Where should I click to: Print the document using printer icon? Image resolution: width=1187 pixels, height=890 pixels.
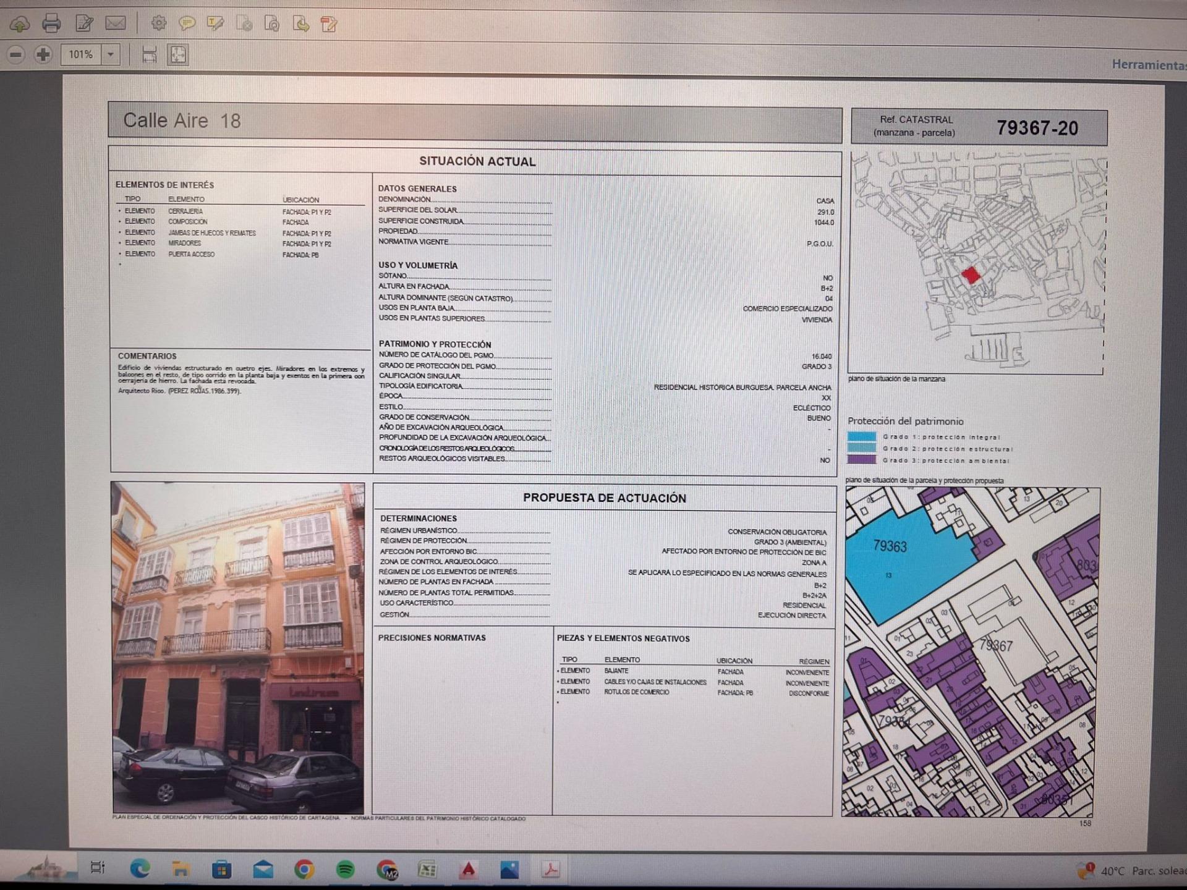51,24
